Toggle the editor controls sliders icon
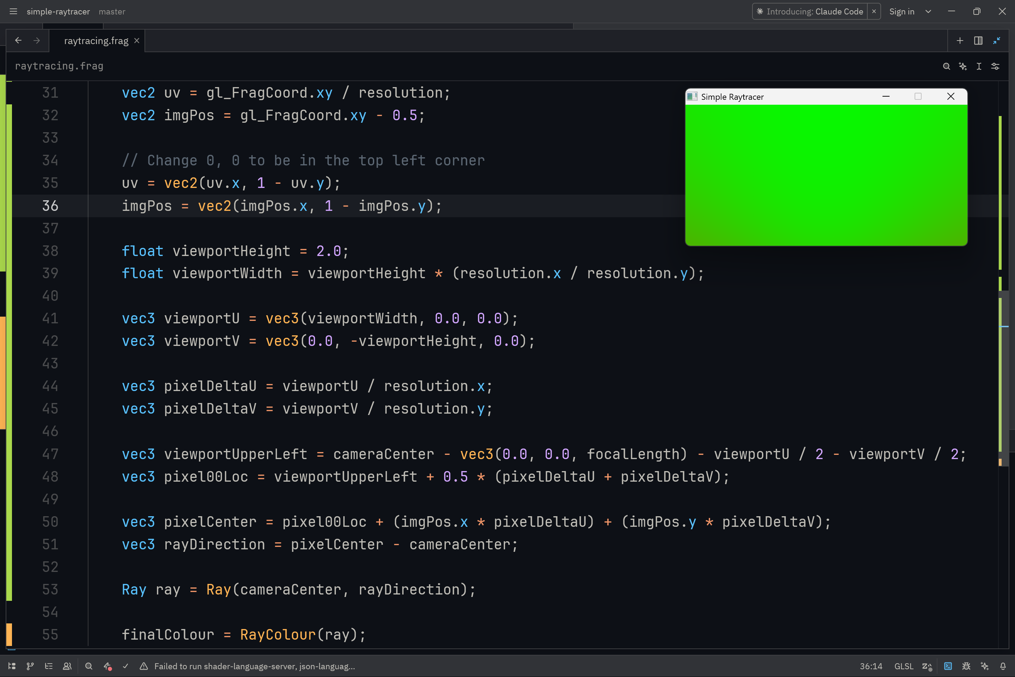1015x677 pixels. click(x=995, y=66)
